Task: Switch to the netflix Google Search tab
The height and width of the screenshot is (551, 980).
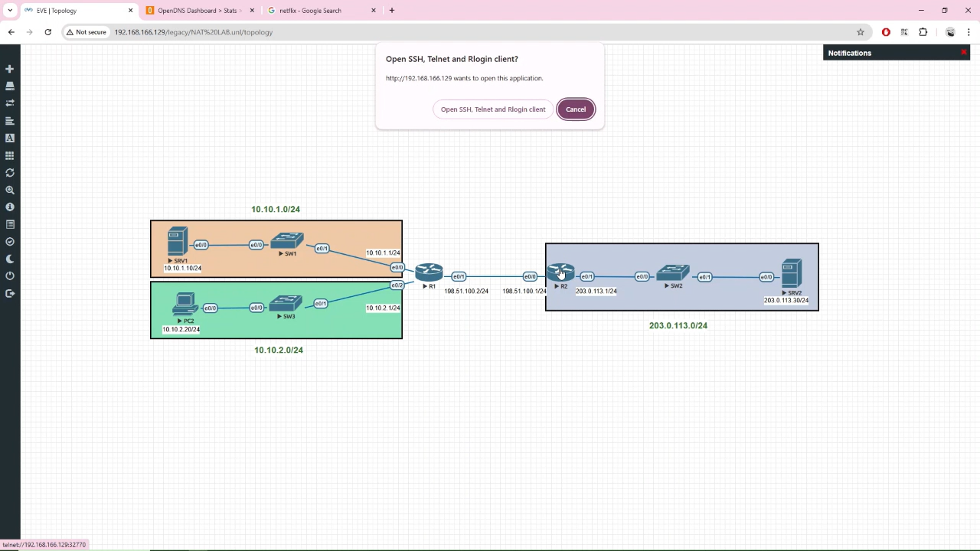Action: pyautogui.click(x=310, y=10)
